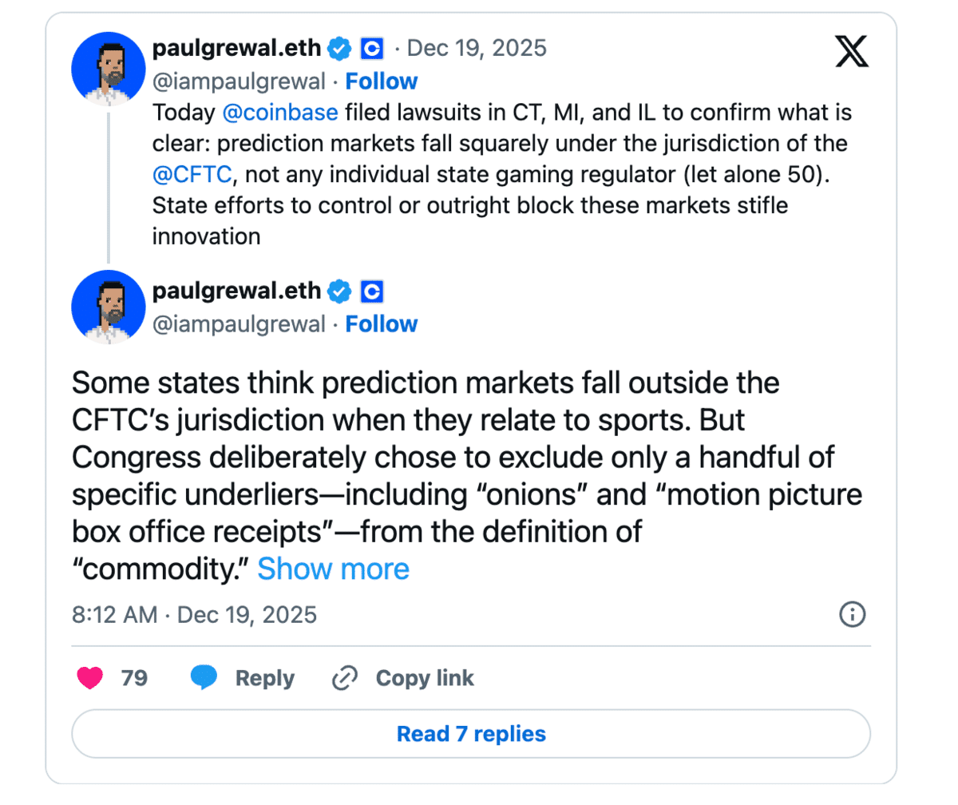Click the top paulgrewal.eth display name
Image resolution: width=958 pixels, height=805 pixels.
[x=236, y=49]
